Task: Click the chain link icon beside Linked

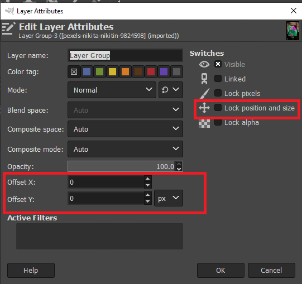Action: (x=204, y=79)
